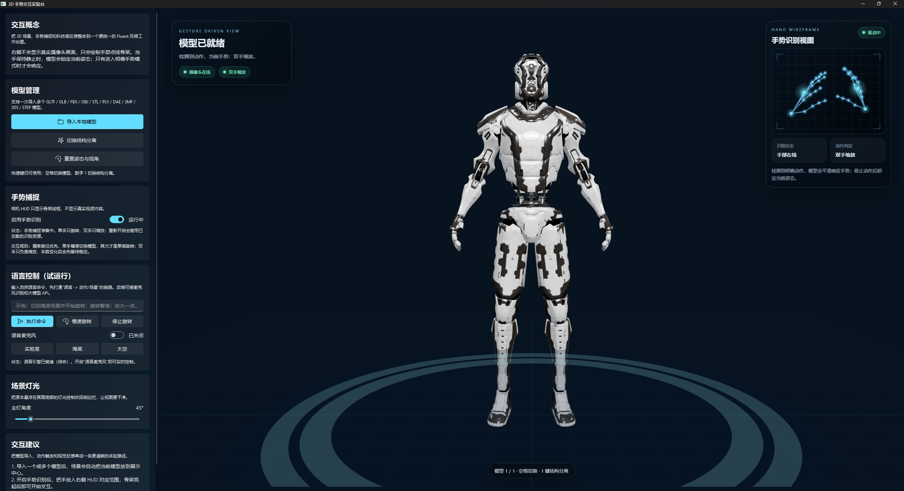Click the 驱动中 status badge
The height and width of the screenshot is (491, 904).
click(x=871, y=32)
